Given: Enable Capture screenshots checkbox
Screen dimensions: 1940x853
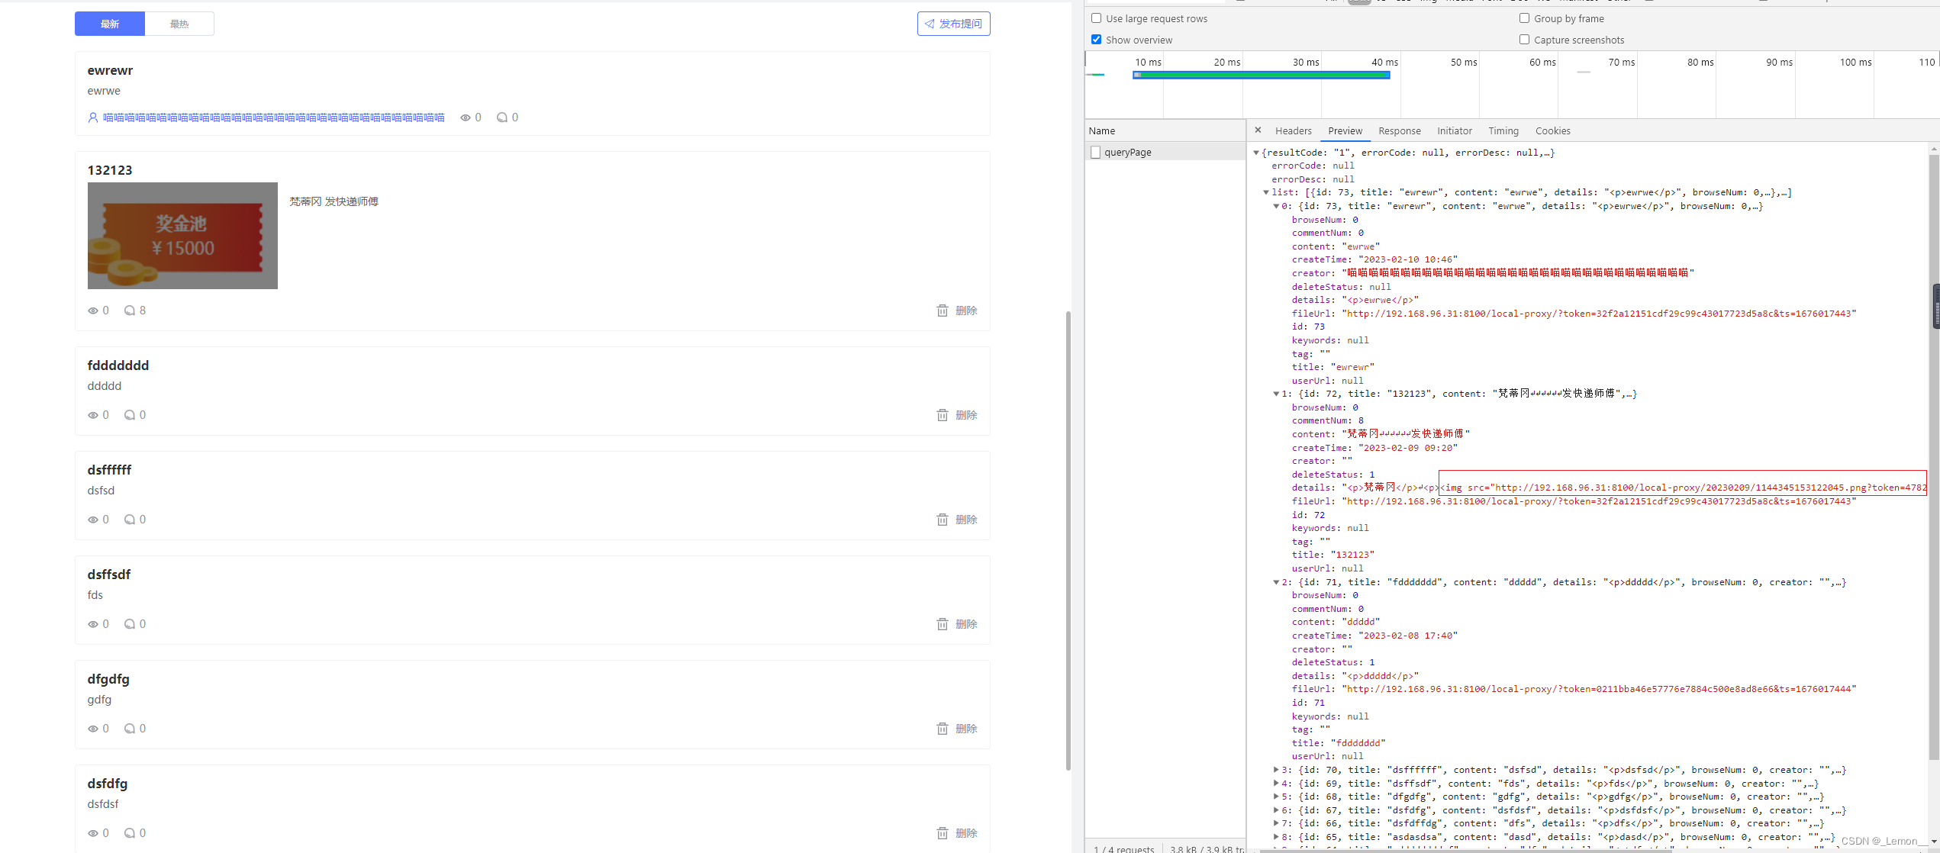Looking at the screenshot, I should [x=1524, y=40].
